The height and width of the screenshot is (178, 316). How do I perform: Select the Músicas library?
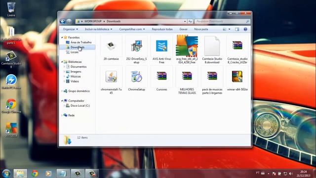pos(76,76)
